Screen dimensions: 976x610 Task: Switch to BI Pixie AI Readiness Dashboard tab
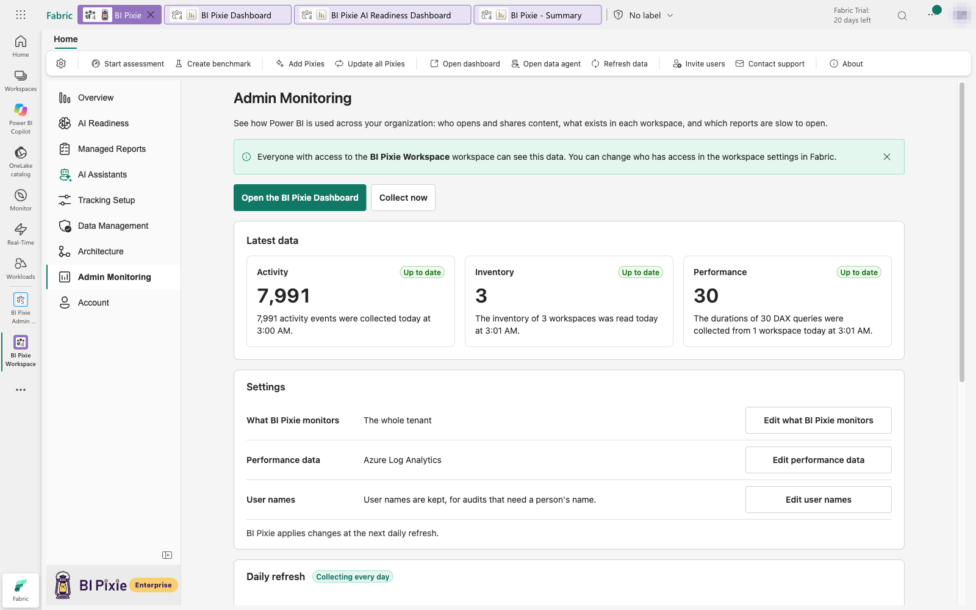(x=382, y=15)
